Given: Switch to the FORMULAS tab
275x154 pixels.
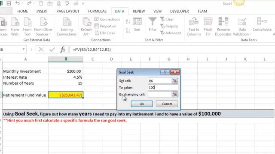Looking at the screenshot, I should coord(97,11).
